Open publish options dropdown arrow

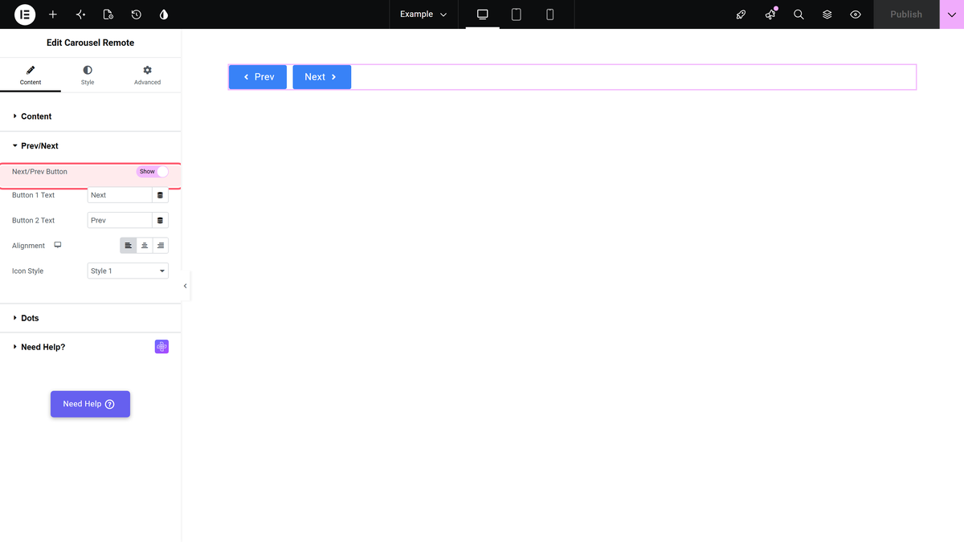click(951, 14)
